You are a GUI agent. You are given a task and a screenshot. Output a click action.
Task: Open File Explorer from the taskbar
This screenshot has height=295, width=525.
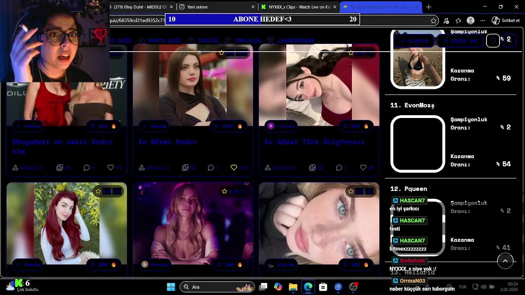(x=293, y=287)
